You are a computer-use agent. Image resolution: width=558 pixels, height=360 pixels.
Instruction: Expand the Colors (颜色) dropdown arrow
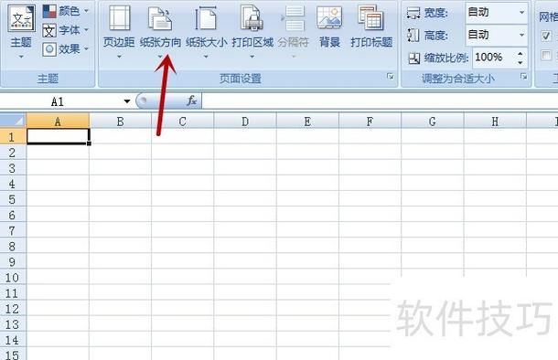coord(86,11)
